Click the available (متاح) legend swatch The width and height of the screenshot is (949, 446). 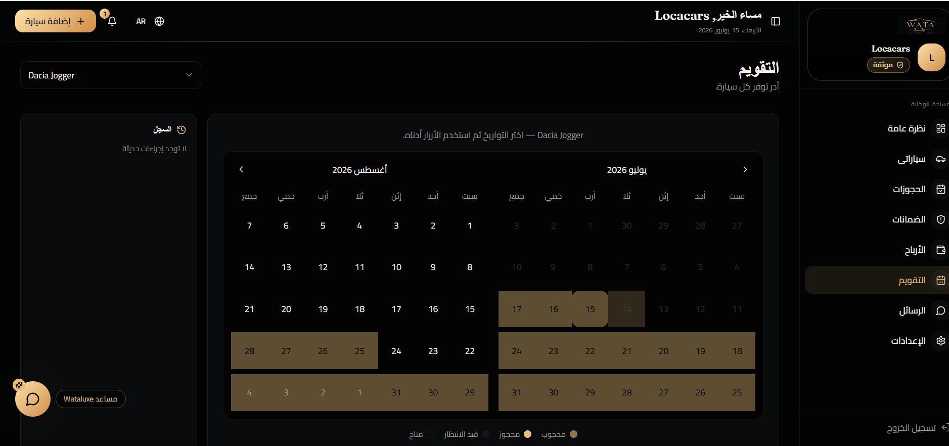[430, 434]
